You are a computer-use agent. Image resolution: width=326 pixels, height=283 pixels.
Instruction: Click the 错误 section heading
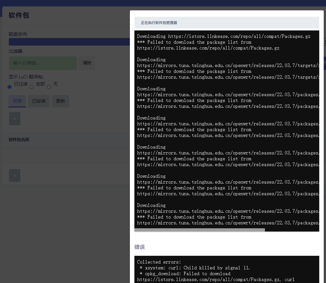[x=140, y=247]
